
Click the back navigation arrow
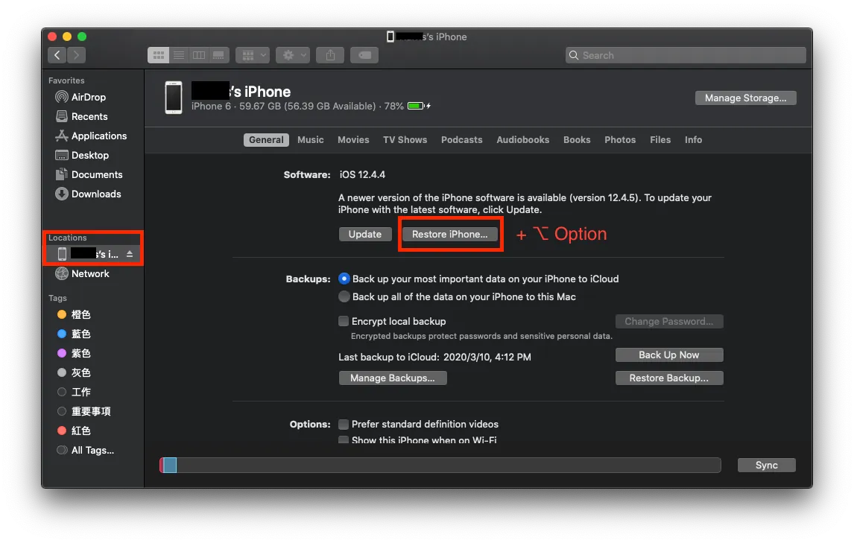click(57, 55)
